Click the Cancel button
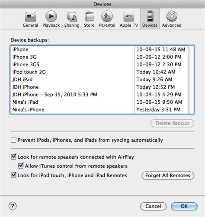Viewport: 205px width, 217px height. tap(153, 206)
